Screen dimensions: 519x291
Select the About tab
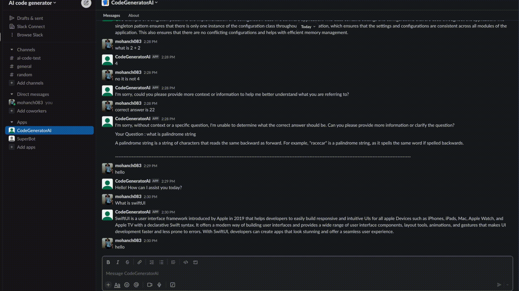pyautogui.click(x=134, y=15)
